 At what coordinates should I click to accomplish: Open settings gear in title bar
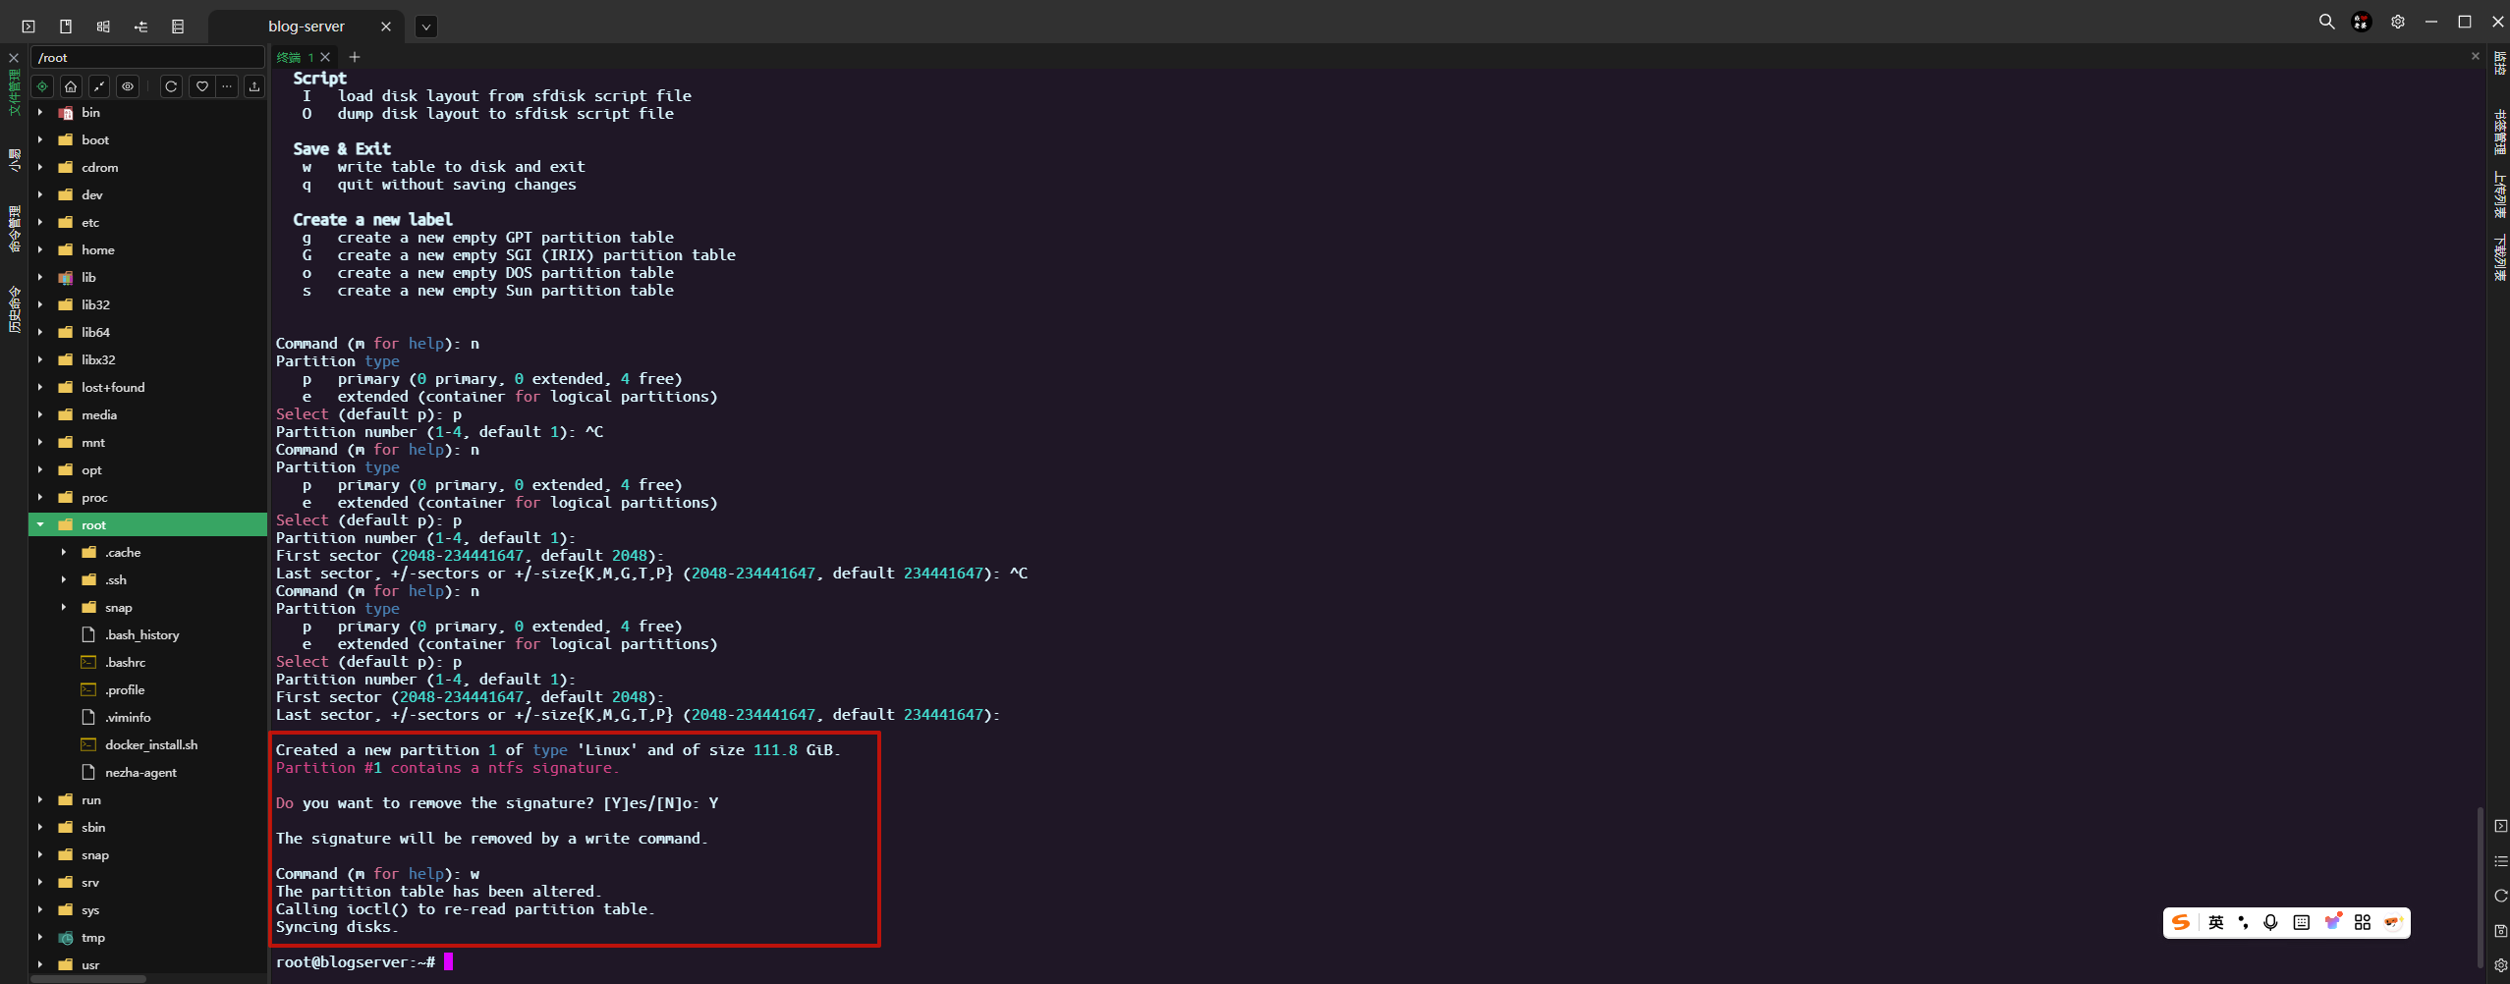coord(2398,22)
